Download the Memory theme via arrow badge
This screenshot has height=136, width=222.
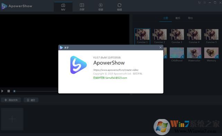tap(217, 57)
